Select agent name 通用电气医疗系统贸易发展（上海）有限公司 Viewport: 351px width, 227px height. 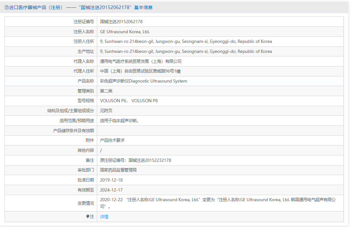coord(141,61)
